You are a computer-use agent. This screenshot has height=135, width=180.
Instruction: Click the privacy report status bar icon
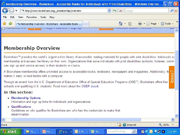pyautogui.click(x=119, y=125)
